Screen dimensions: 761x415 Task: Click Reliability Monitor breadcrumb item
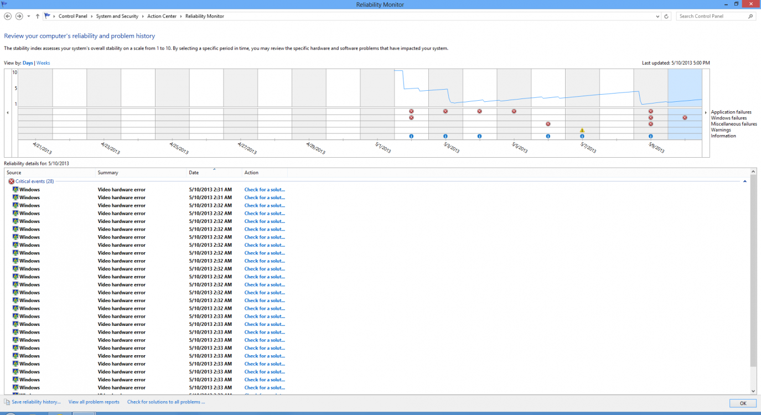coord(205,16)
